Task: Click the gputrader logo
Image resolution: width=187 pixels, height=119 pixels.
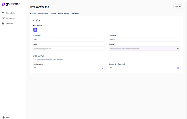Action: pos(11,4)
